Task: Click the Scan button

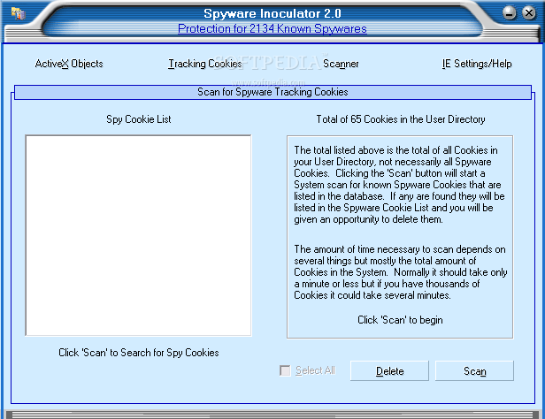Action: (474, 370)
